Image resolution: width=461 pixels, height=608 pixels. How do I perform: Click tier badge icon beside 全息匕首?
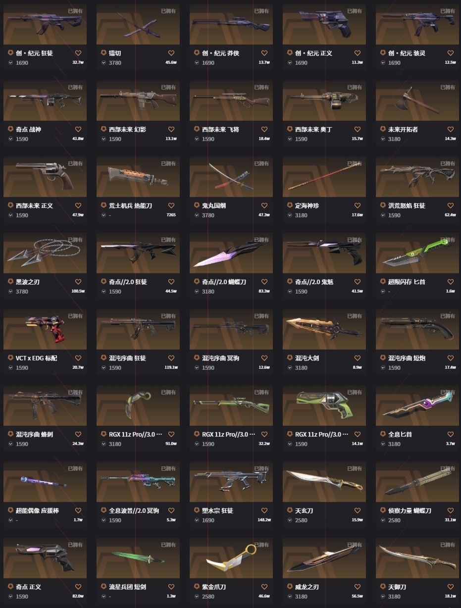click(383, 434)
